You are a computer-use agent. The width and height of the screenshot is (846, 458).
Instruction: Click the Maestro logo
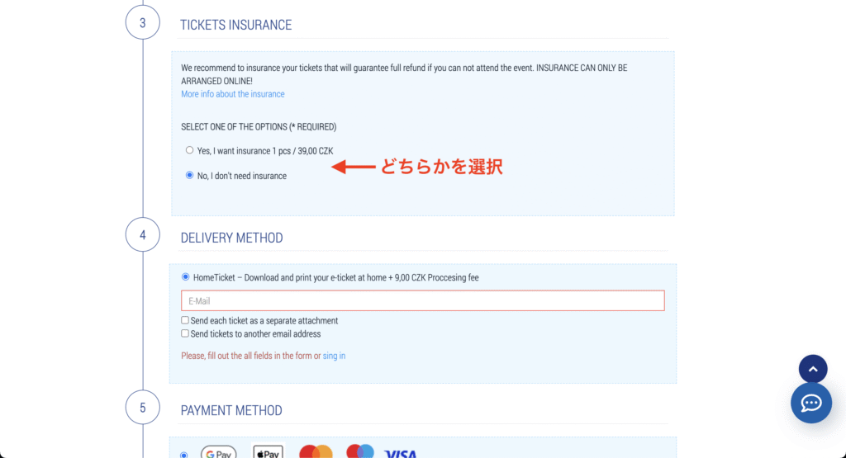point(360,451)
